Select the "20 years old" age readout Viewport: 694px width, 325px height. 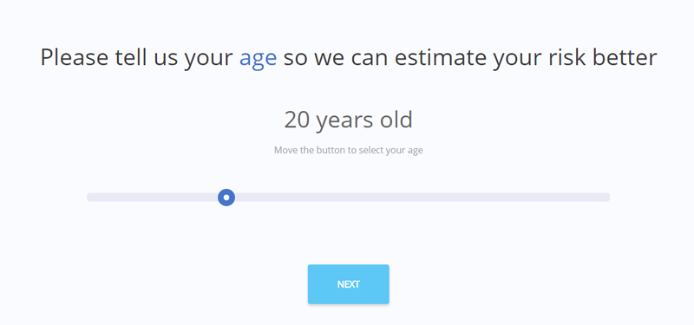tap(349, 120)
